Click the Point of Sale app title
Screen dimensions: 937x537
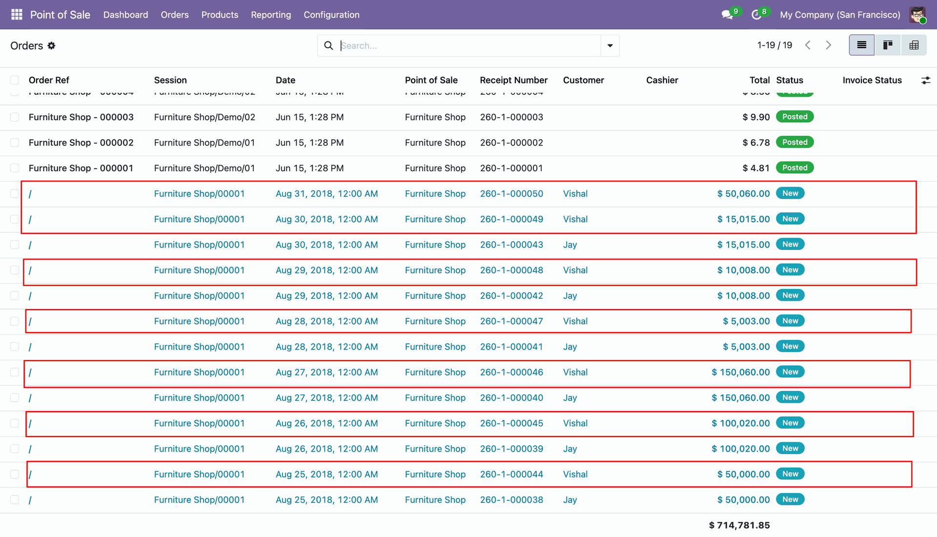60,15
